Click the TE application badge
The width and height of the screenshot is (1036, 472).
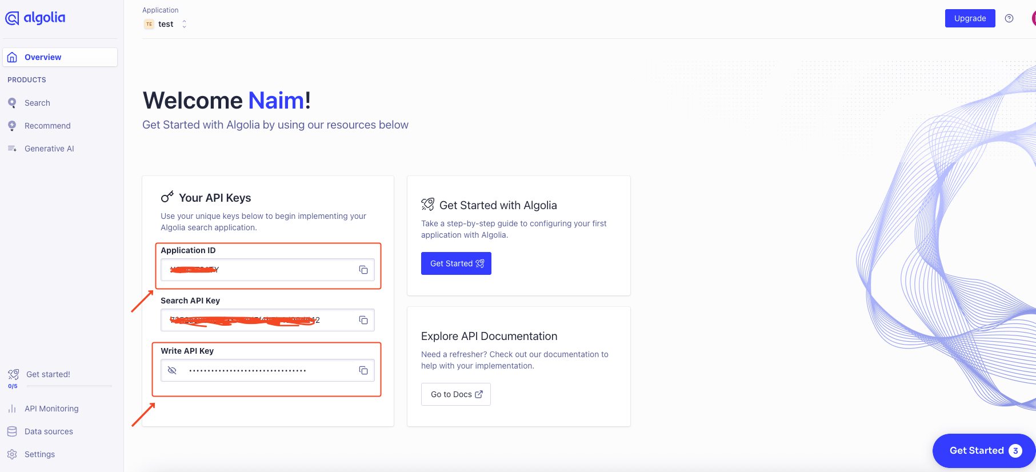pyautogui.click(x=149, y=24)
